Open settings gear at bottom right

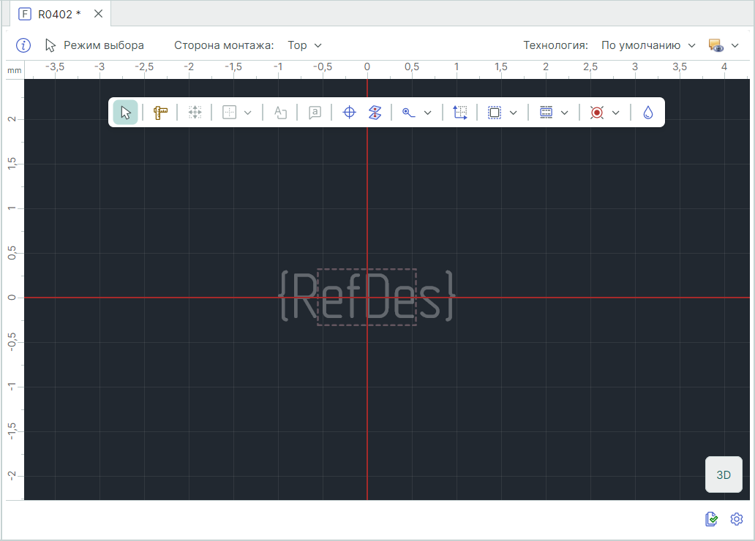(737, 519)
